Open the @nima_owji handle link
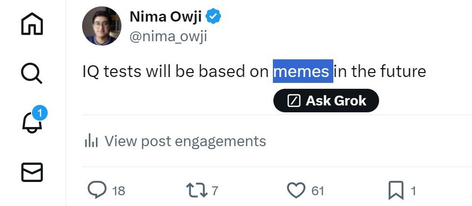The width and height of the screenshot is (472, 206). [x=168, y=37]
